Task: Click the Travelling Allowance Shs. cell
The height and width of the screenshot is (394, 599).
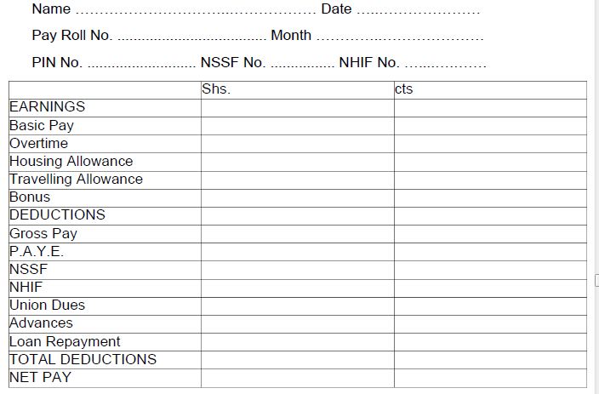Action: click(x=297, y=180)
